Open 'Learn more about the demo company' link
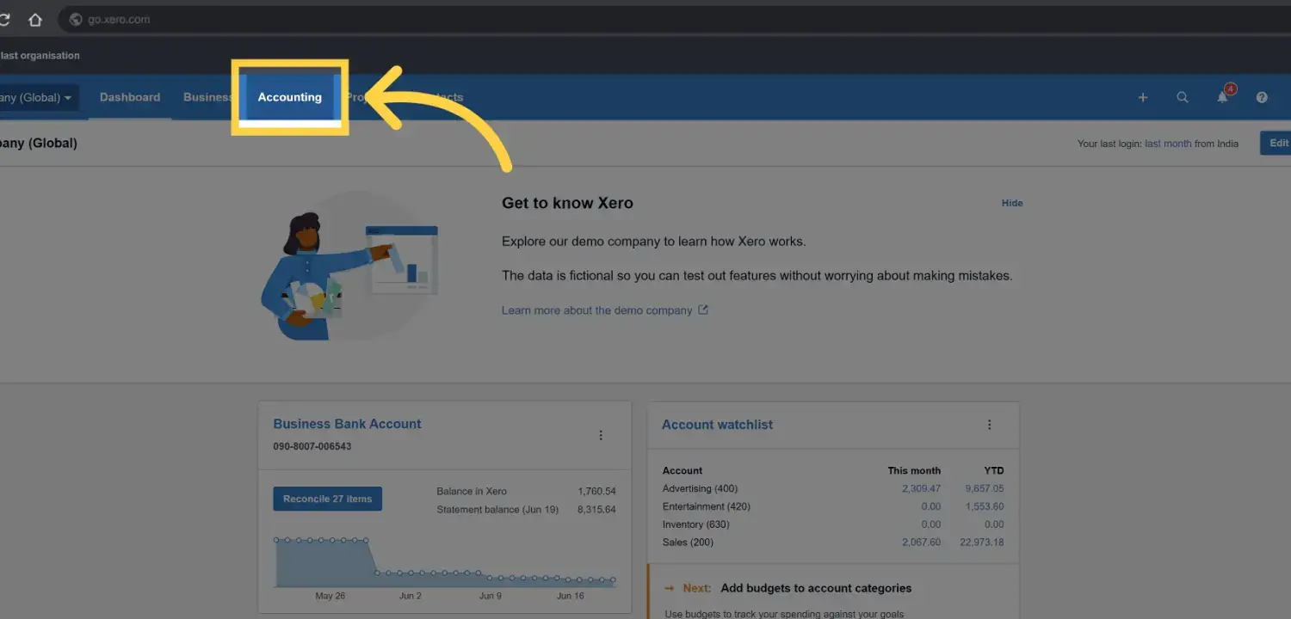The width and height of the screenshot is (1291, 619). pos(596,310)
